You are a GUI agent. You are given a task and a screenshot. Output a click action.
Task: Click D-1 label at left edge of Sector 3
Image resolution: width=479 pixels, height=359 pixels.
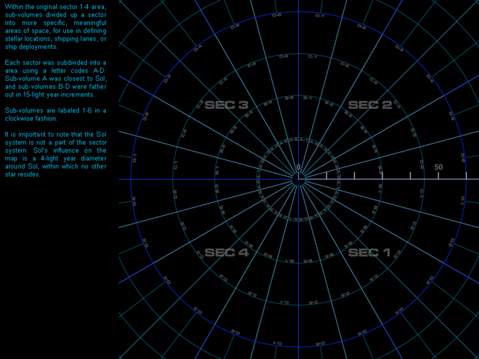(135, 159)
